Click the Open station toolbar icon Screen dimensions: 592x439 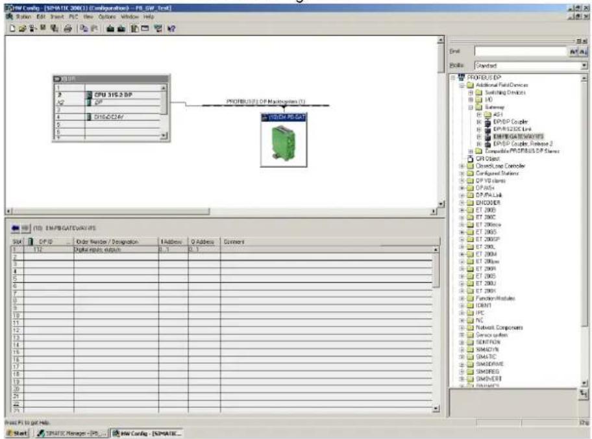click(x=22, y=29)
